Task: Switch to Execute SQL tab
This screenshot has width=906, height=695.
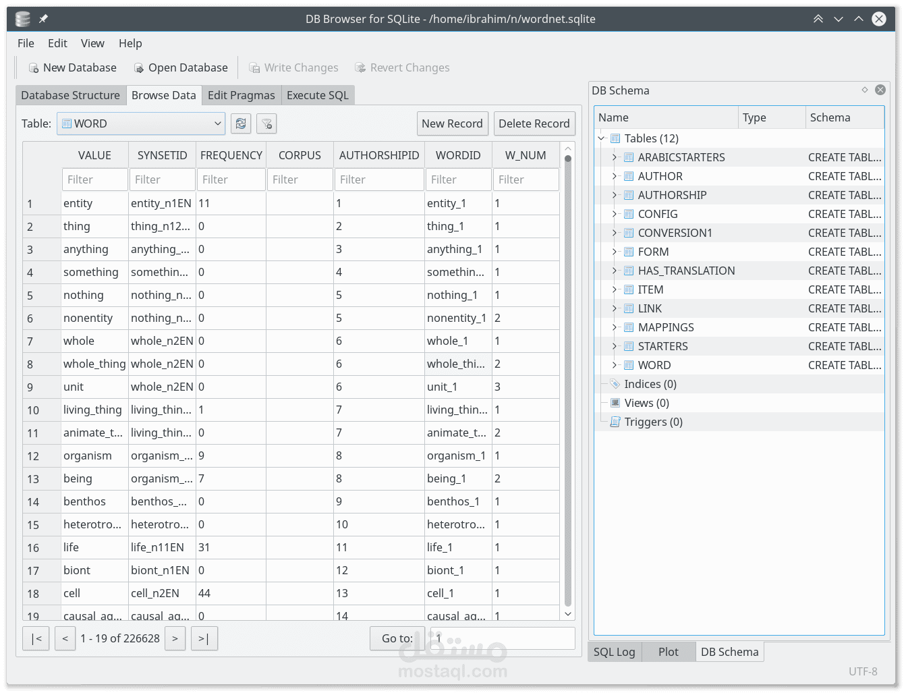Action: coord(318,95)
